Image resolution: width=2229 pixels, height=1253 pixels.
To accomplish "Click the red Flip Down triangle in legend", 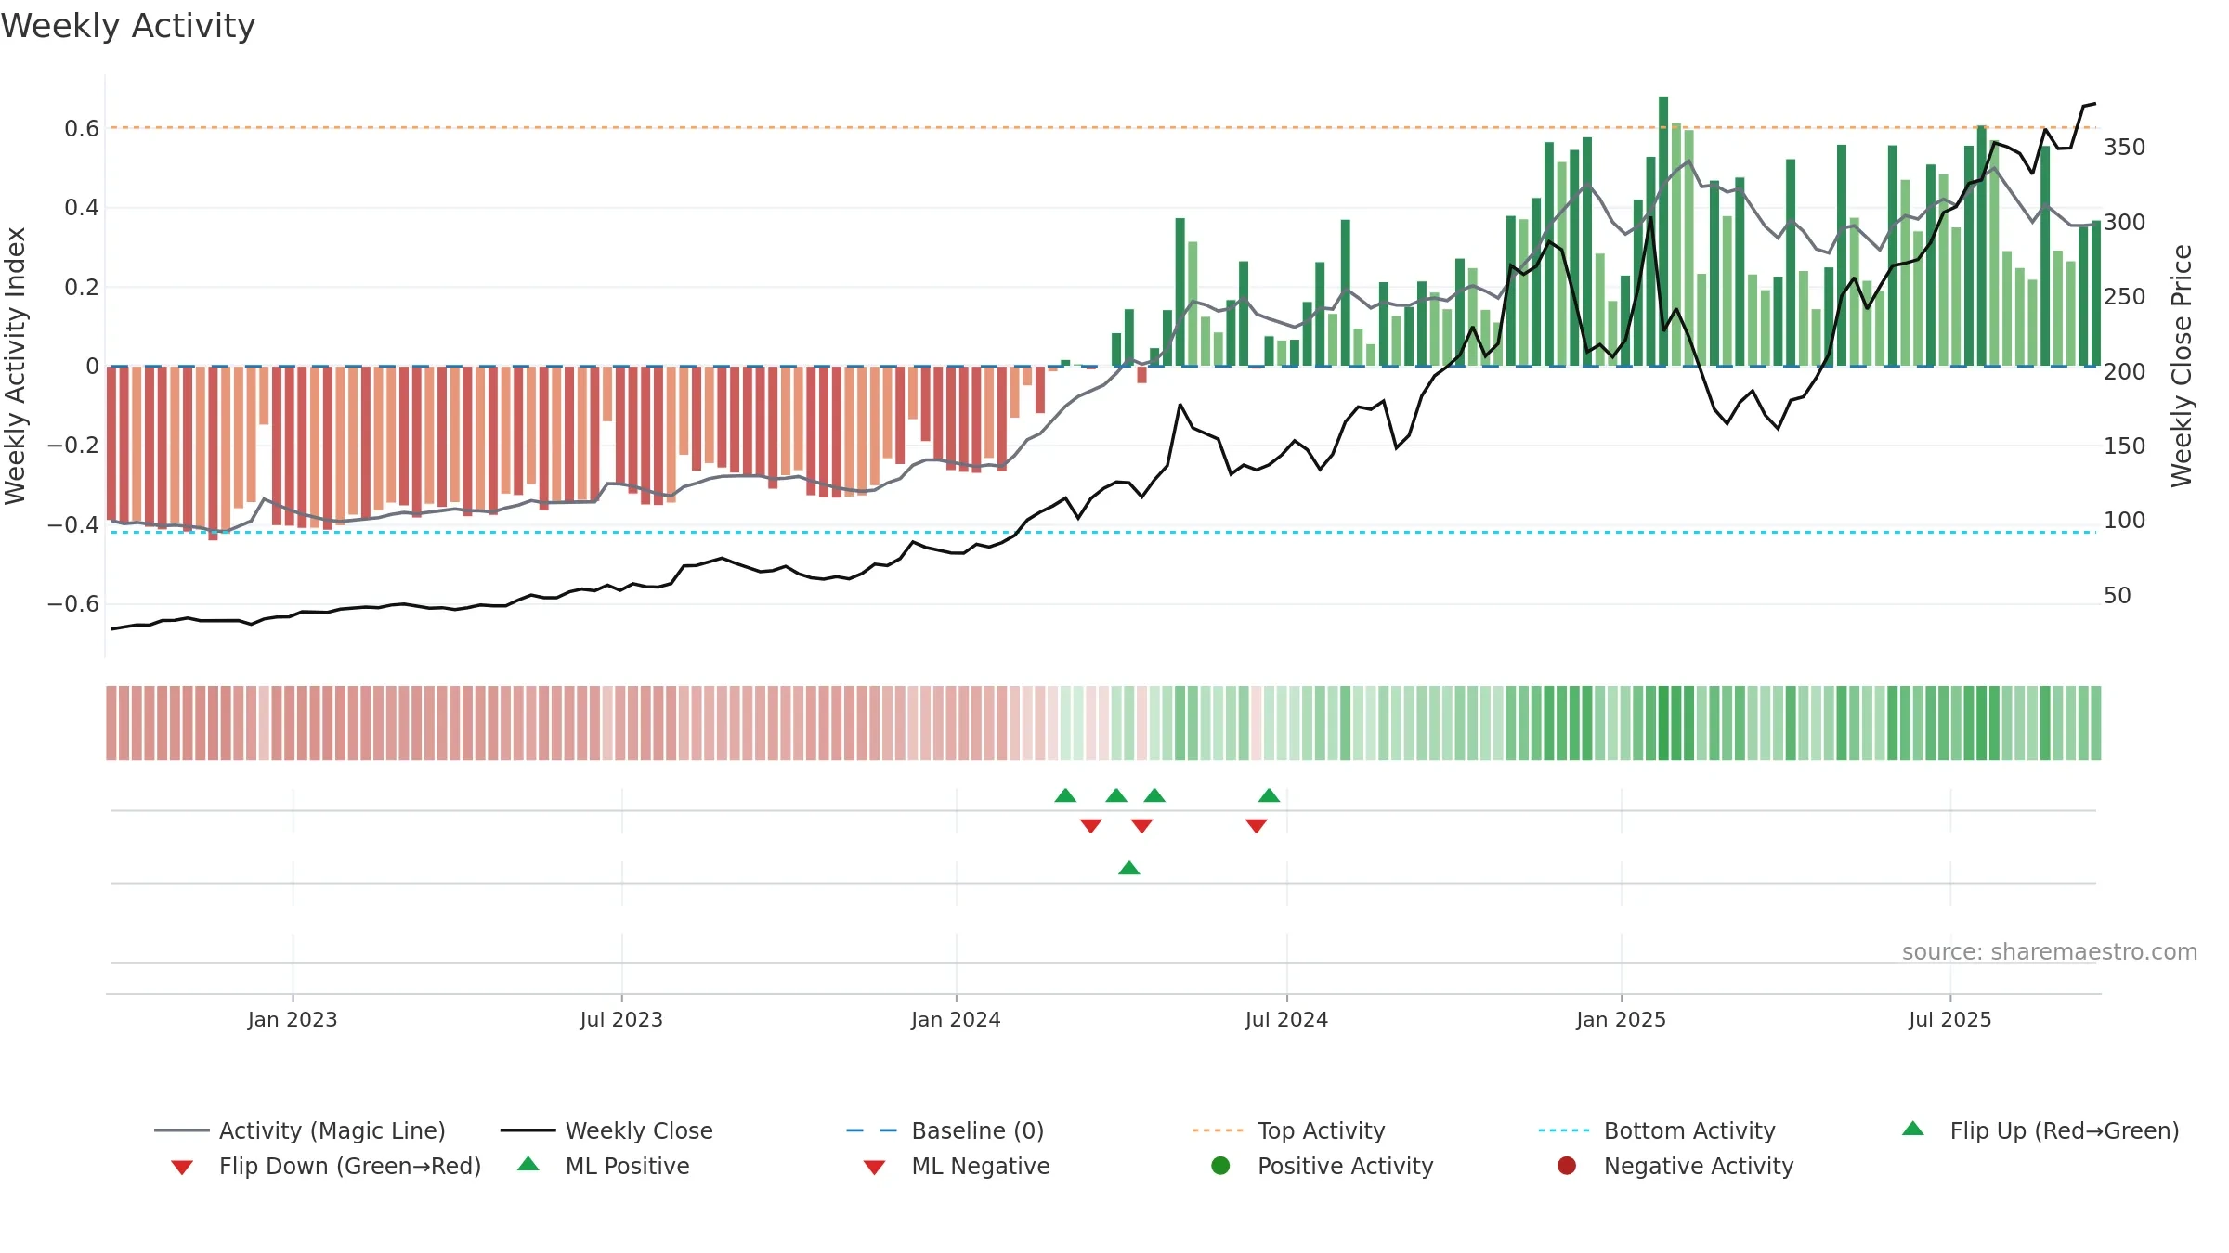I will (182, 1168).
